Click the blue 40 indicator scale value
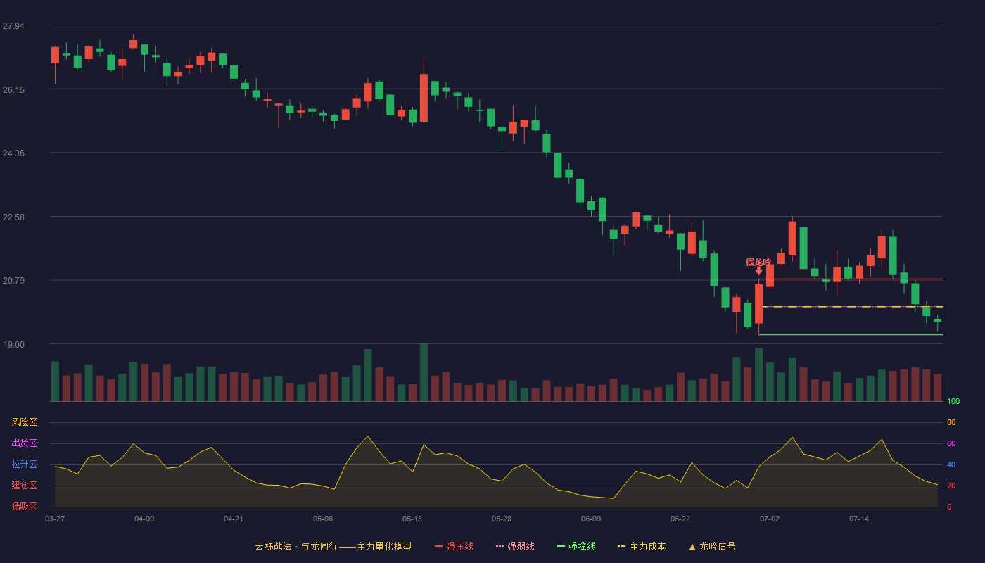Viewport: 985px width, 563px height. (x=951, y=465)
